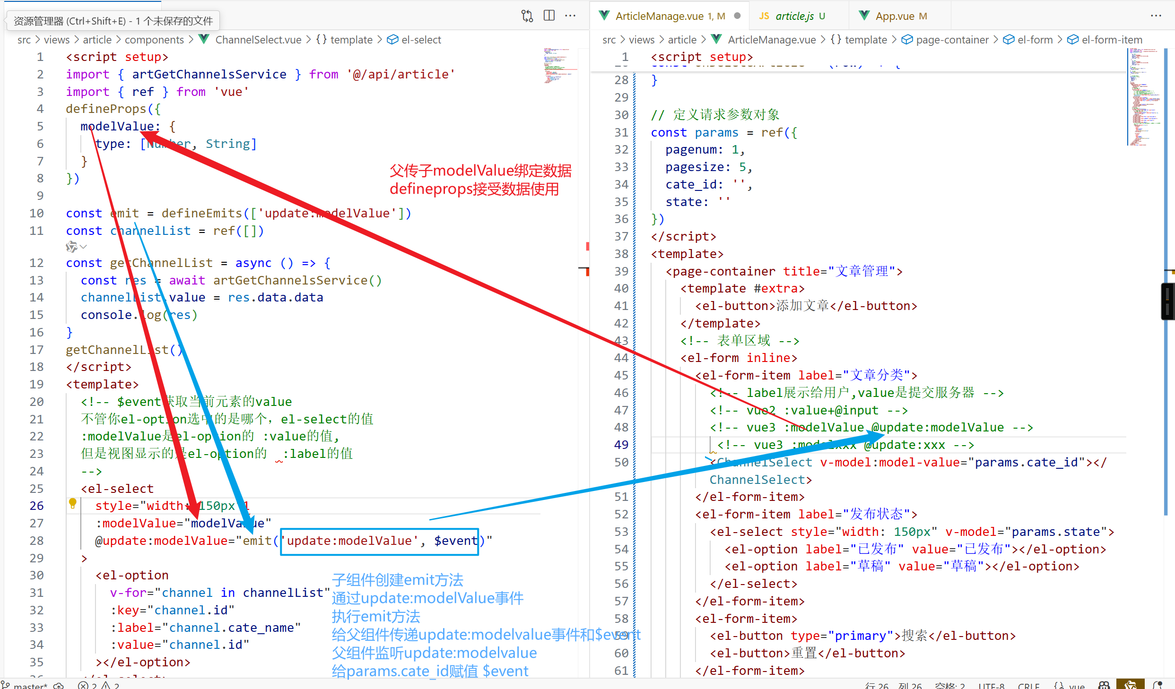This screenshot has width=1175, height=689.
Task: Open changes compare icon in left editor
Action: point(527,16)
